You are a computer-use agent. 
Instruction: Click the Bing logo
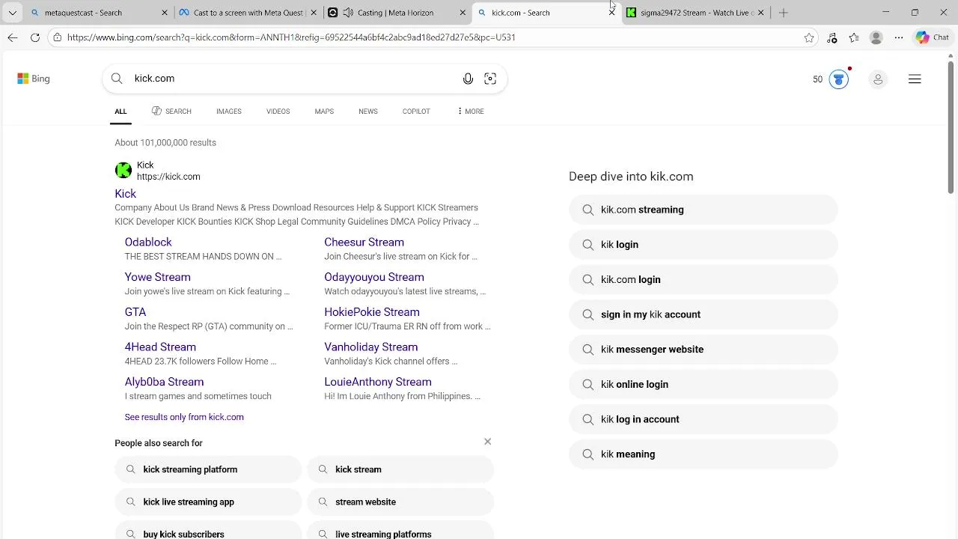click(x=34, y=79)
